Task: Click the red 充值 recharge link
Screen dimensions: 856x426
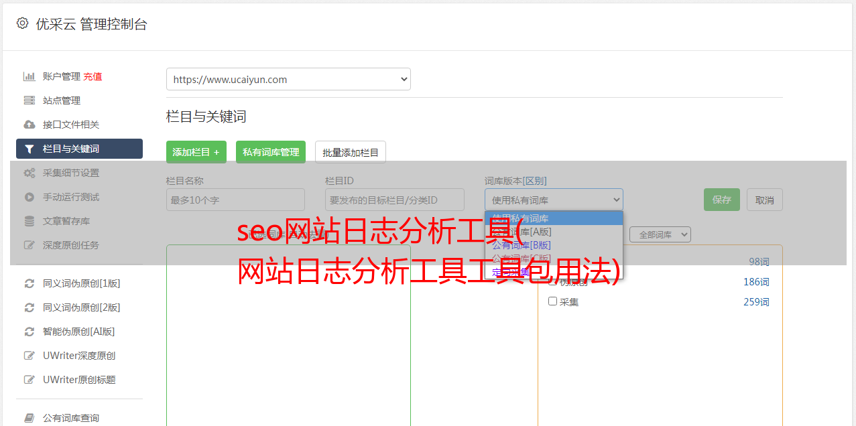Action: coord(93,76)
